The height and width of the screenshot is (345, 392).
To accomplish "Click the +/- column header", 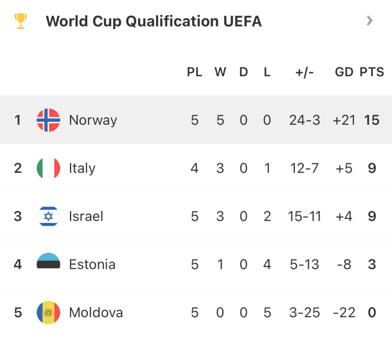I will tap(304, 72).
